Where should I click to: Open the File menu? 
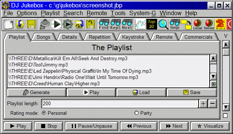tap(8, 13)
